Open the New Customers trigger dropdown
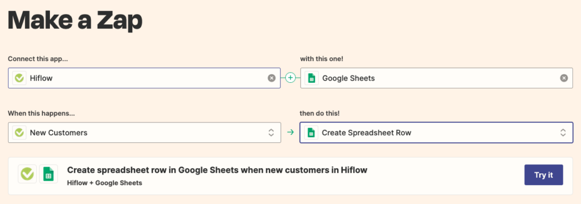The image size is (581, 204). pyautogui.click(x=144, y=133)
